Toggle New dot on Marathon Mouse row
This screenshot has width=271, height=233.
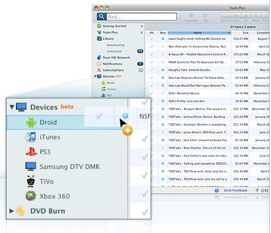162,93
